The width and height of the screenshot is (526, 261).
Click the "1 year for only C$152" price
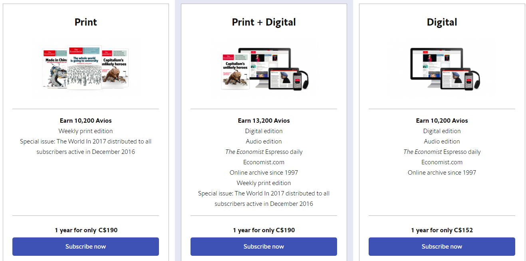[x=442, y=230]
